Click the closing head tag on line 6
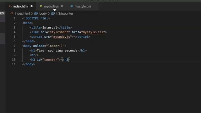201x113 pixels. (29, 41)
